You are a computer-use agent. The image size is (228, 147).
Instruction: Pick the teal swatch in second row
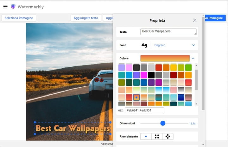click(x=122, y=75)
